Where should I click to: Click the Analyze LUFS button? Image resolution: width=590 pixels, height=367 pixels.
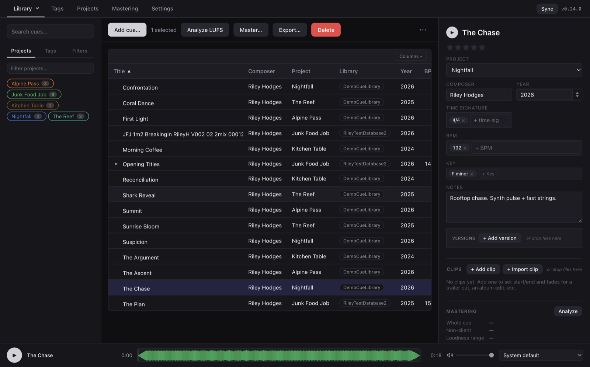click(205, 30)
